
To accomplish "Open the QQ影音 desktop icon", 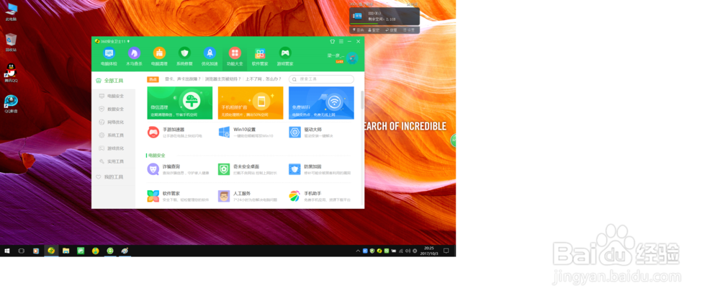I will [11, 104].
